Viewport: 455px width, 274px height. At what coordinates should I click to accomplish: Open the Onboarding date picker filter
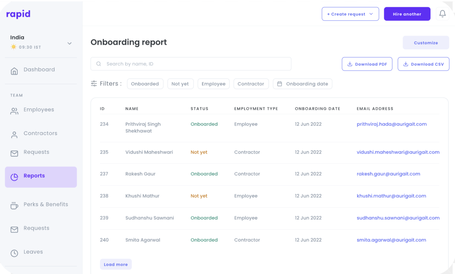302,84
